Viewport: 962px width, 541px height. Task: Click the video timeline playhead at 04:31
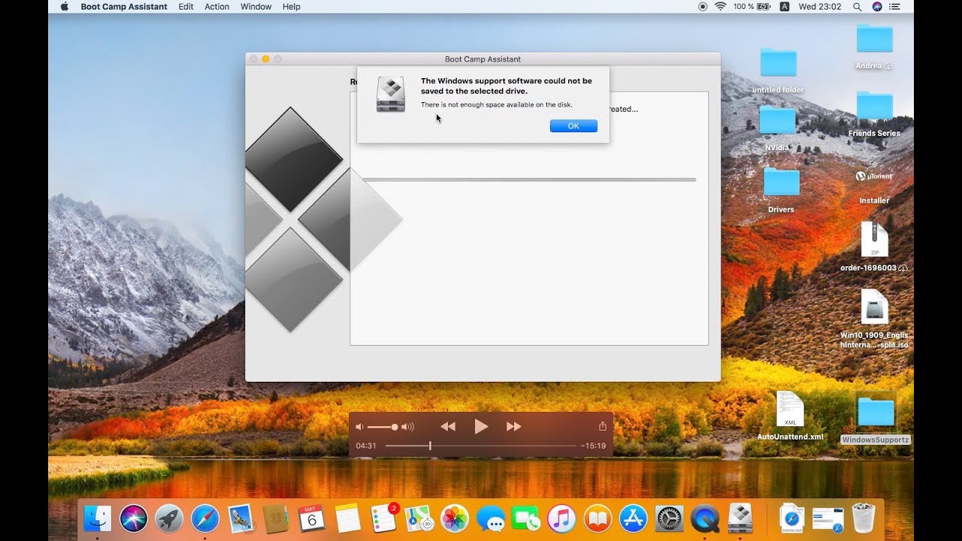click(430, 446)
